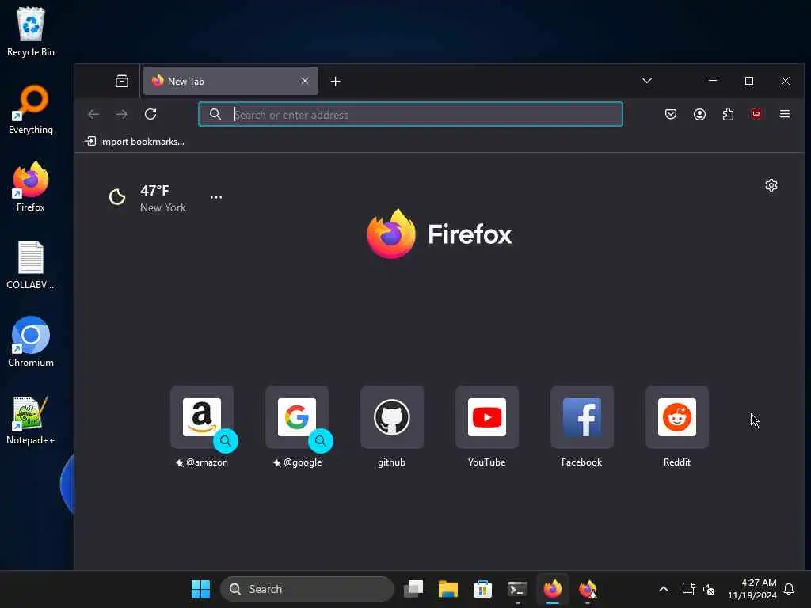Open network status tray icon
Image resolution: width=811 pixels, height=608 pixels.
point(688,589)
